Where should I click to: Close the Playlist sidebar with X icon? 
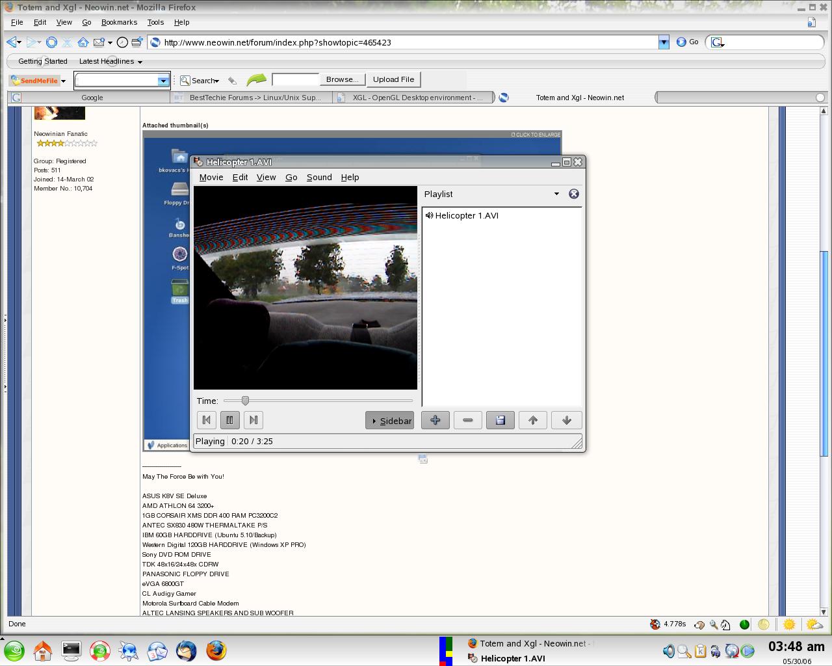(574, 194)
